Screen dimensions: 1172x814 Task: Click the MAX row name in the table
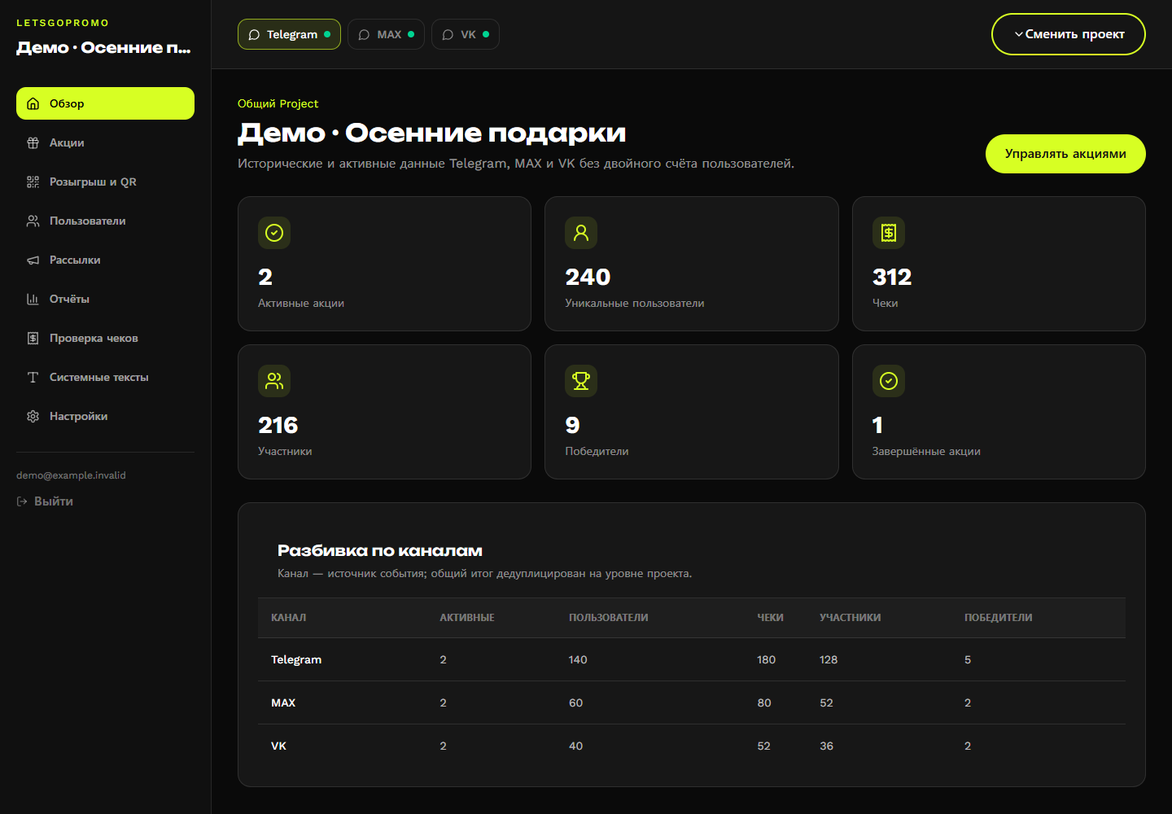pos(283,702)
